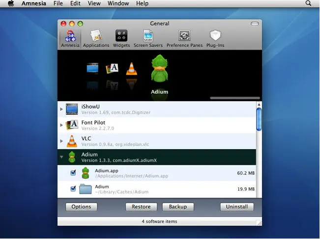Click the Adium label under cover flow
The height and width of the screenshot is (239, 320).
pyautogui.click(x=159, y=92)
